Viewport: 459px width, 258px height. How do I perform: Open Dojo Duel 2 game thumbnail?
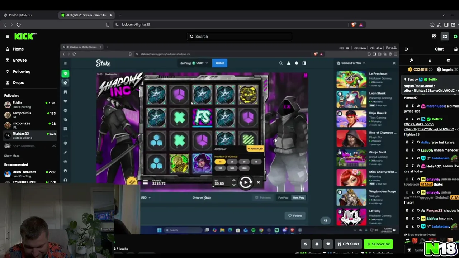coord(351,119)
